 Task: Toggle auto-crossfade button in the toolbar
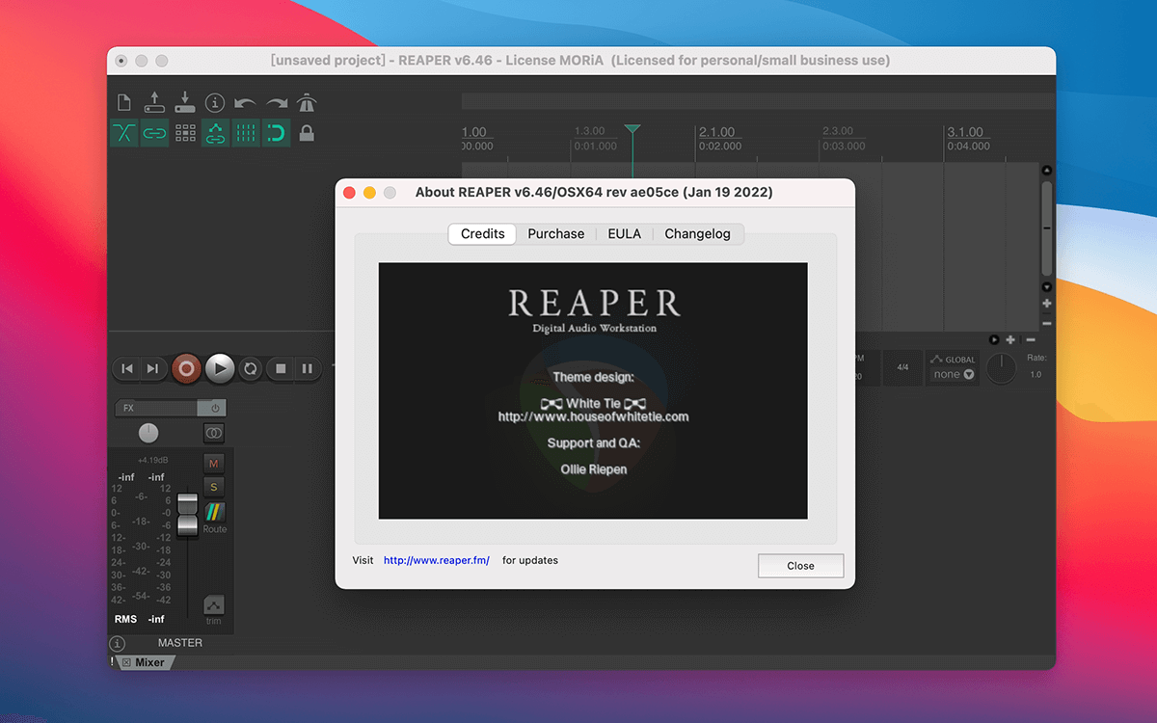click(124, 133)
